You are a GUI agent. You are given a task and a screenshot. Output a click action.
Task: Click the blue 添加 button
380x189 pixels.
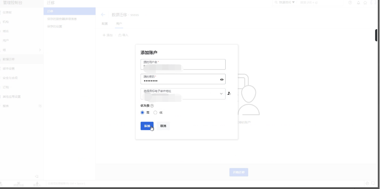pos(147,126)
